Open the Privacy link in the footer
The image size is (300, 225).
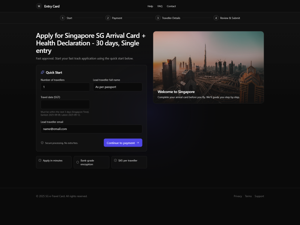238,196
